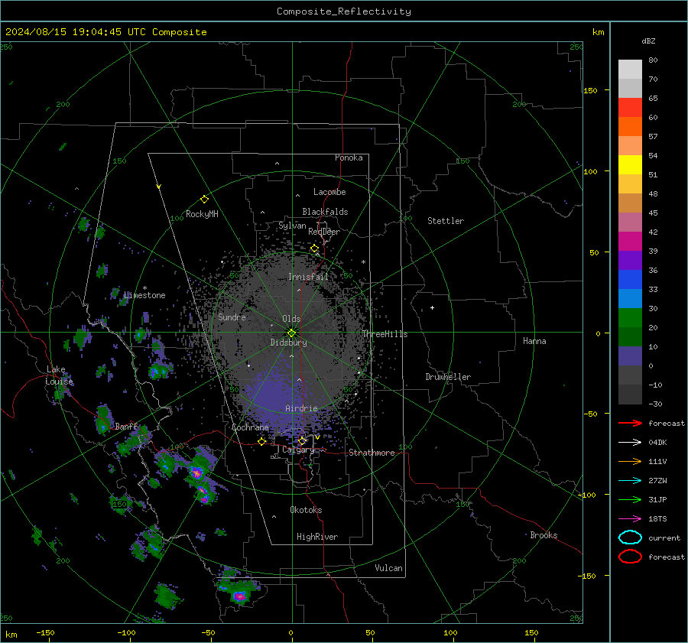688x643 pixels.
Task: Click the ThreeHills town label
Action: 385,334
